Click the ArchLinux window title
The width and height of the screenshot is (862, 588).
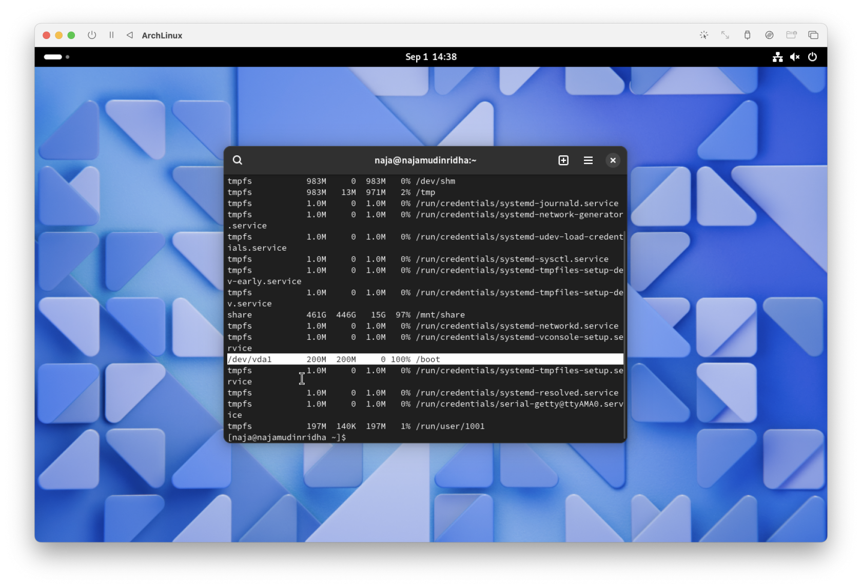[162, 35]
